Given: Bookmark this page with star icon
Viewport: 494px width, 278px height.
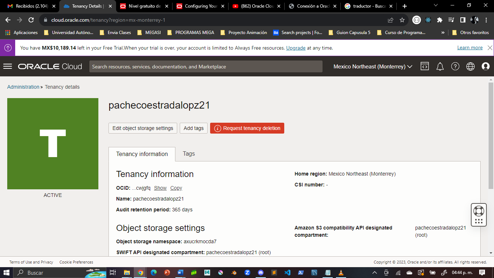Looking at the screenshot, I should click(x=402, y=20).
